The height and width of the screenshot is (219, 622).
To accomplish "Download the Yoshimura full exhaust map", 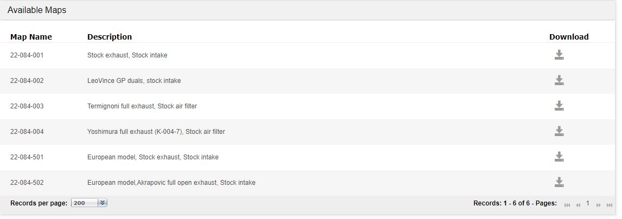I will point(559,132).
